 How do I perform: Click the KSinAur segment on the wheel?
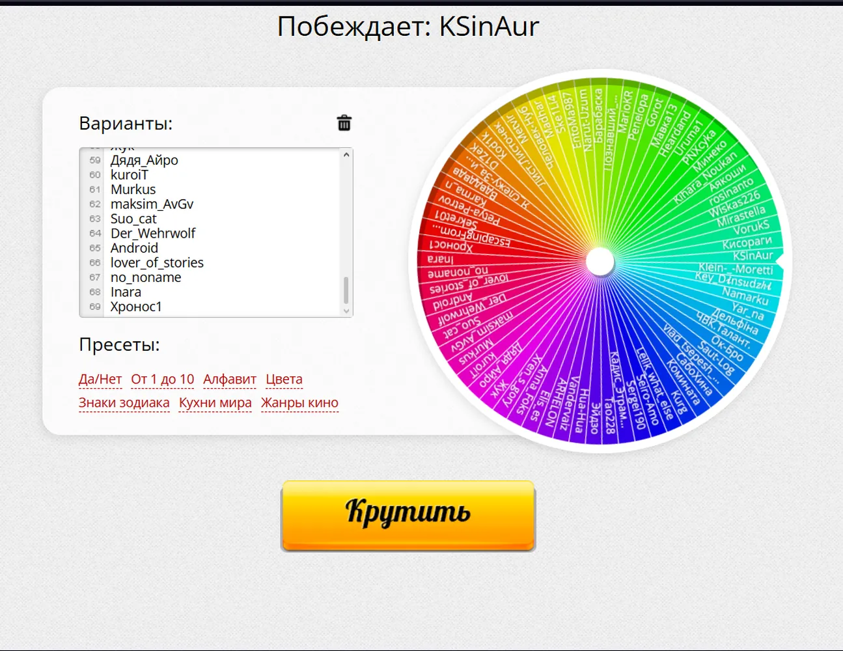[x=753, y=256]
